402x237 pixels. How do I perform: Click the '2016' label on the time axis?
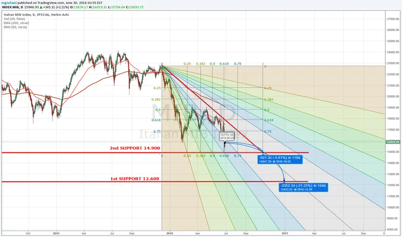pyautogui.click(x=170, y=234)
